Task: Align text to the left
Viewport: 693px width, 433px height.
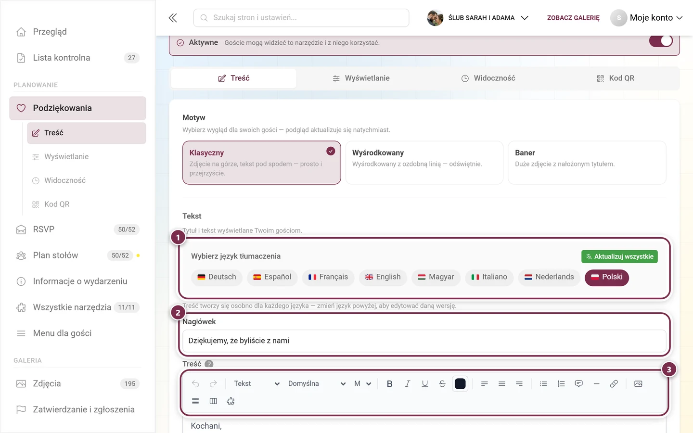Action: pyautogui.click(x=485, y=383)
